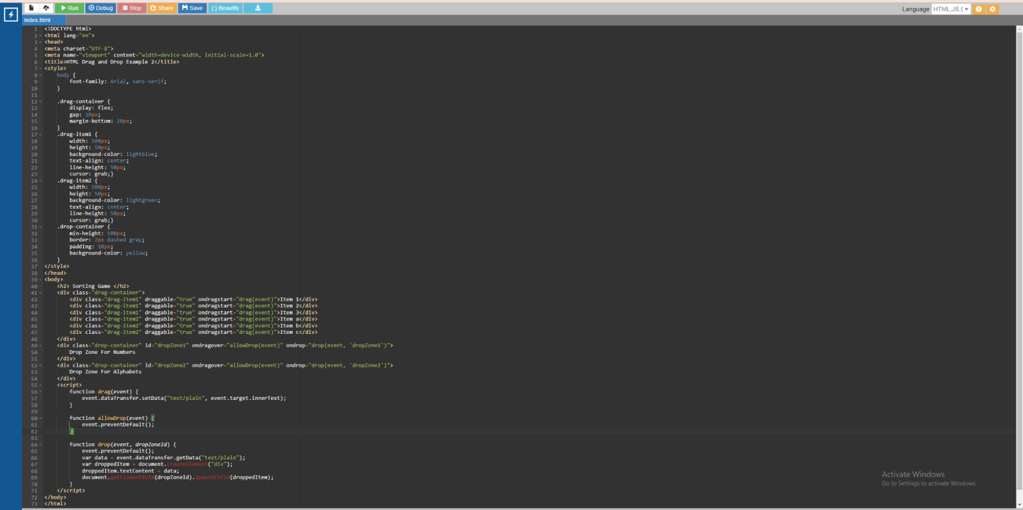Open the Language selection dropdown
This screenshot has height=510, width=1023.
pos(951,9)
